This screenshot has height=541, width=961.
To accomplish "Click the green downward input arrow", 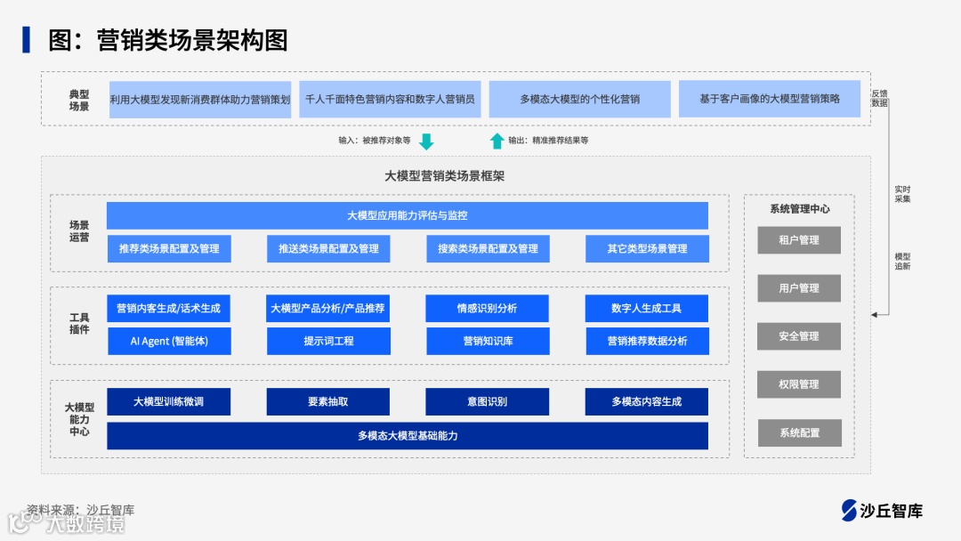I will click(x=426, y=141).
